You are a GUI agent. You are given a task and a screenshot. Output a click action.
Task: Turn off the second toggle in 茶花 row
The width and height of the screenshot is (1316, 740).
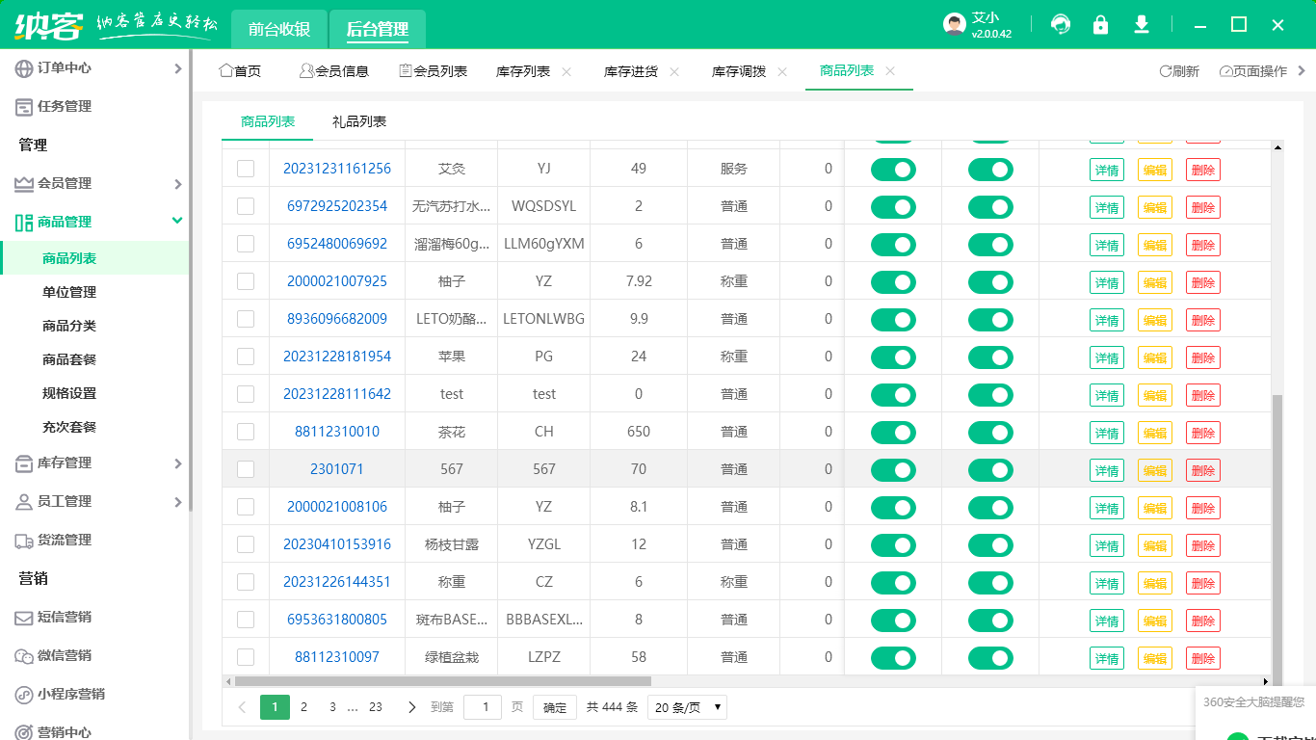[x=989, y=432]
